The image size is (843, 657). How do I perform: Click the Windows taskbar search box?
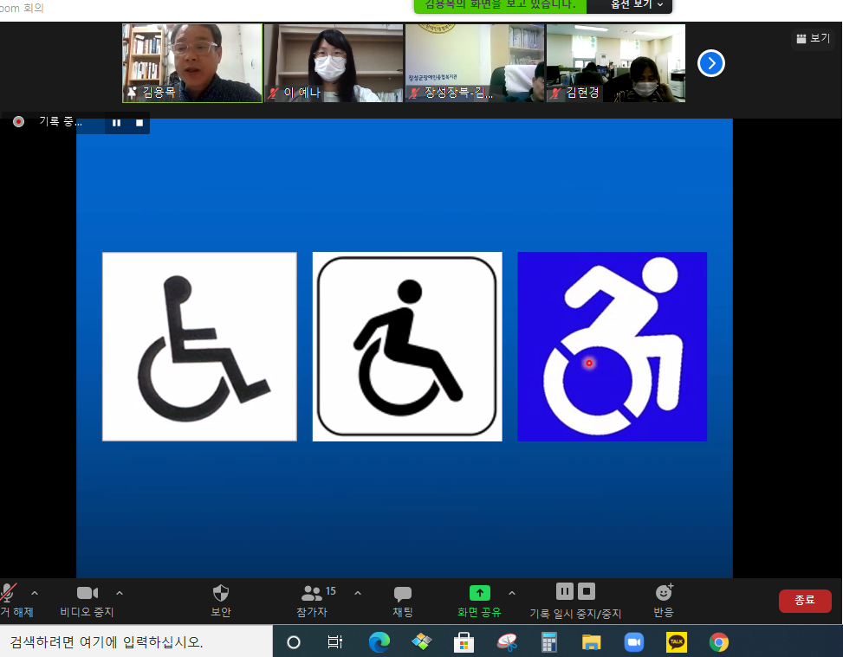(x=130, y=641)
